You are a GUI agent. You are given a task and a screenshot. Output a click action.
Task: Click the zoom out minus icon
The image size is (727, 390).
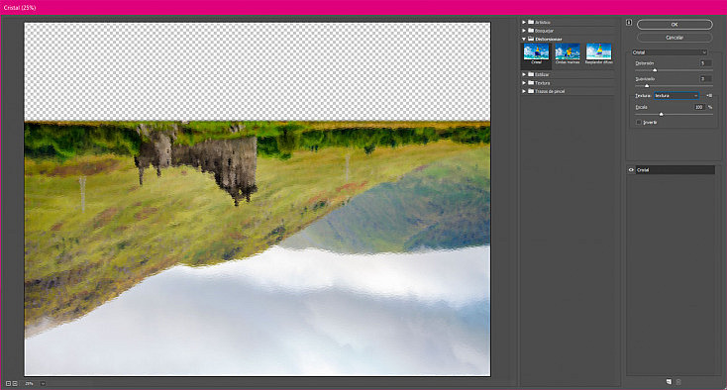[8, 383]
